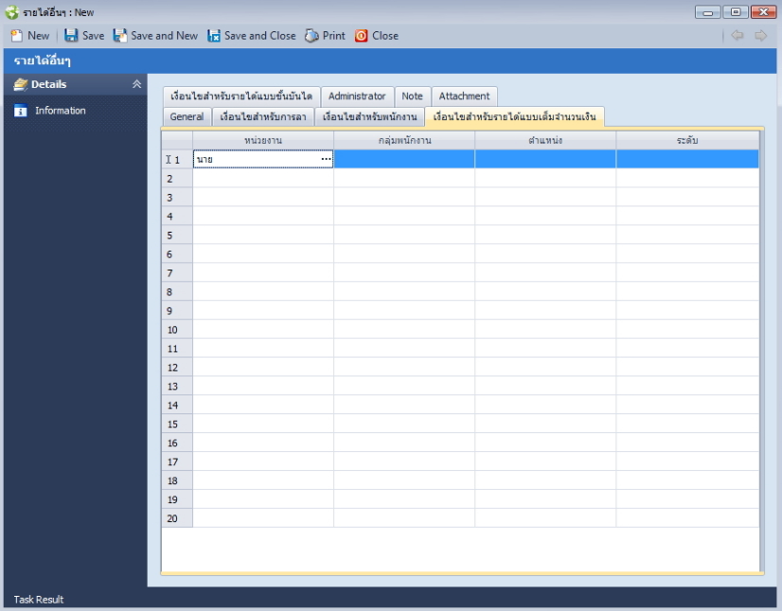782x611 pixels.
Task: Click the Close toolbar label
Action: pos(385,36)
